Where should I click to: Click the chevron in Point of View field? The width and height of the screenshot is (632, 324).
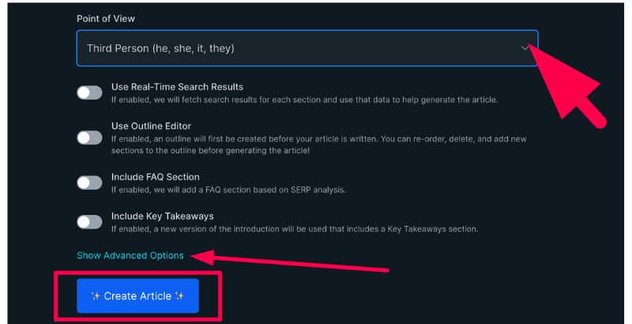525,48
